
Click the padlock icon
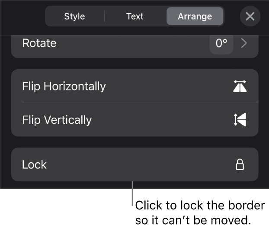[x=240, y=164]
